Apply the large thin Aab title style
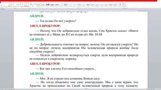Screen dimensions: 161x90 point(65,5)
